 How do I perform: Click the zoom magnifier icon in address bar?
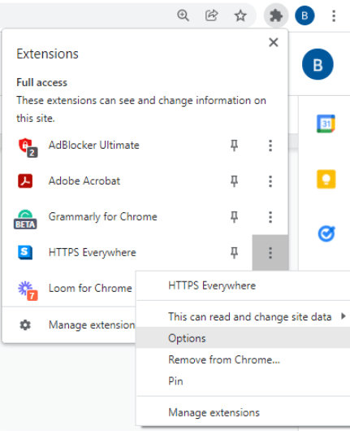coord(183,15)
